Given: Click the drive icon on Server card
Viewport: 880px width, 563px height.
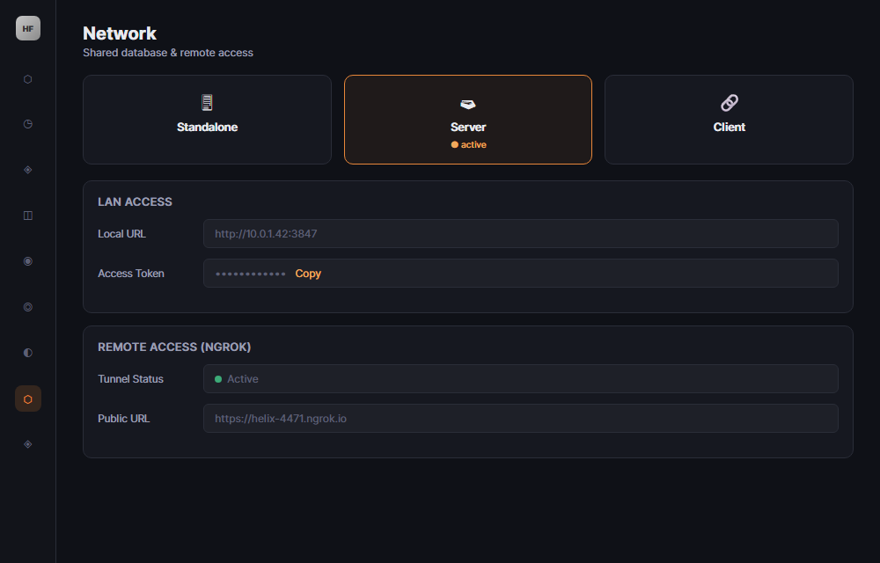Looking at the screenshot, I should click(467, 104).
